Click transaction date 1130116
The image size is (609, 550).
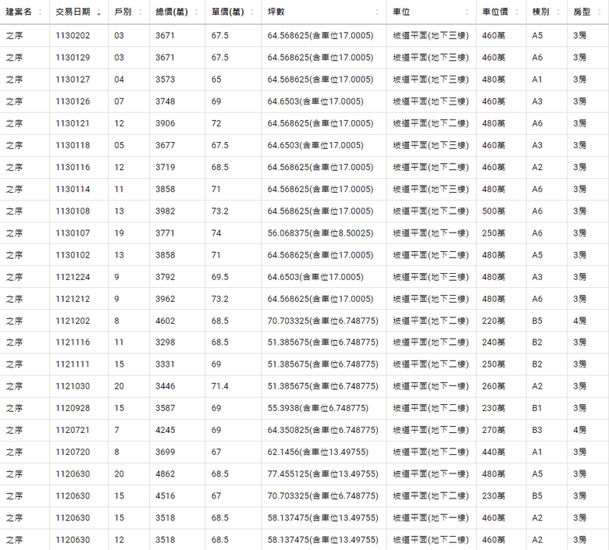click(x=73, y=167)
